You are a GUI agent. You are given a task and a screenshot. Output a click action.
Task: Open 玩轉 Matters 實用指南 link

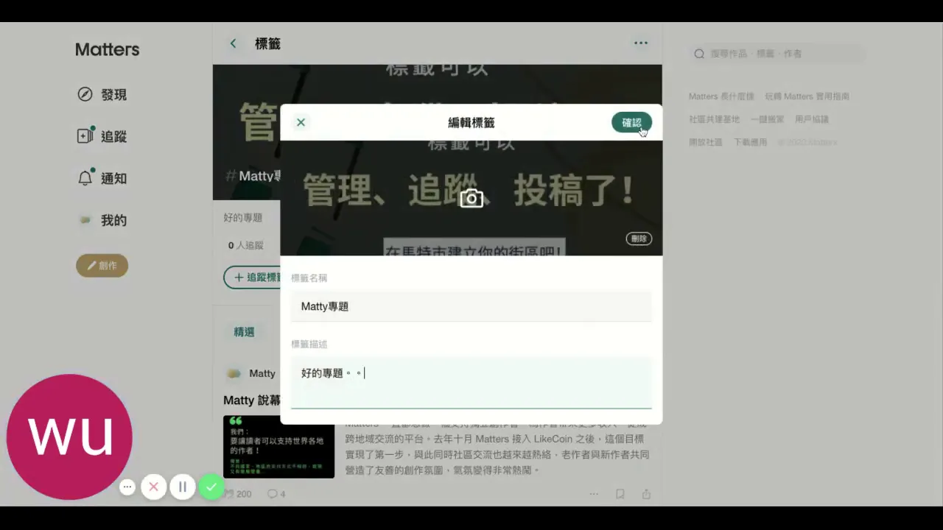807,96
